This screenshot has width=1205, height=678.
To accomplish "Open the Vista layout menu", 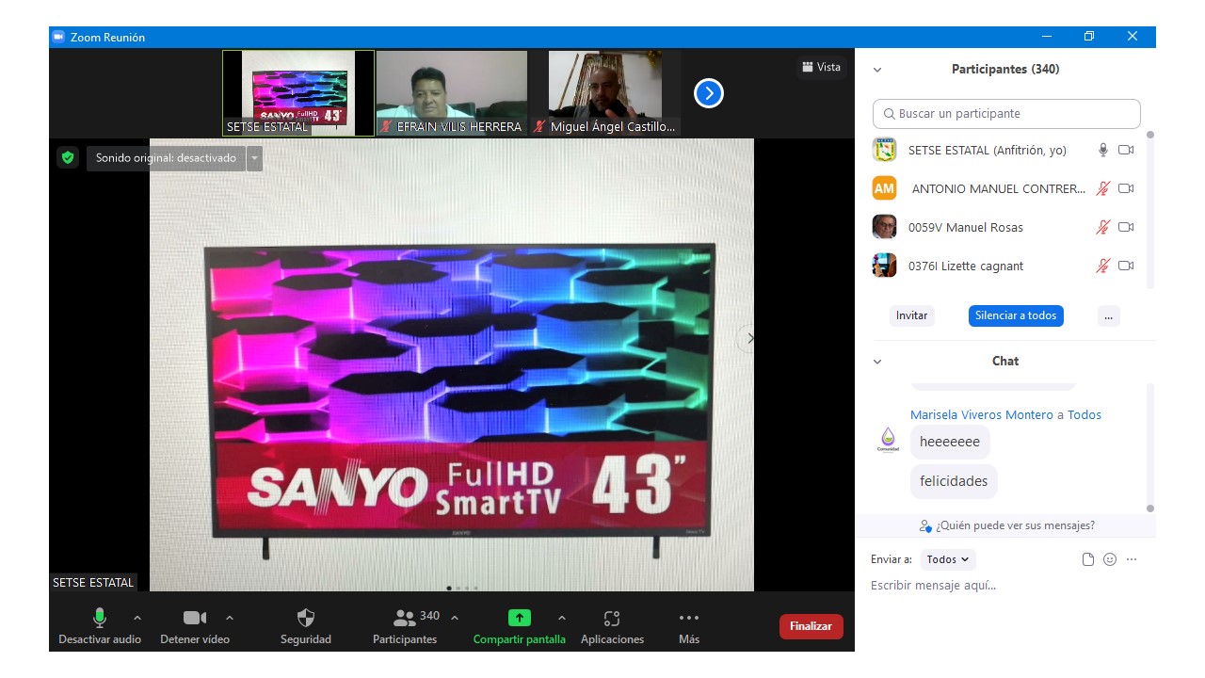I will (821, 67).
